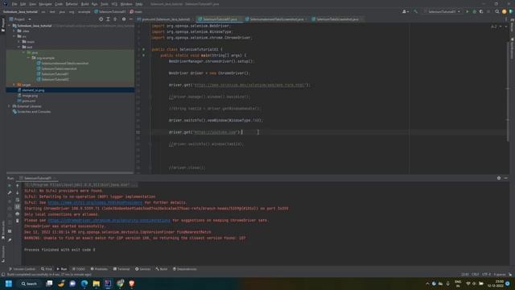Click the print icon in Run panel
The width and height of the screenshot is (515, 290).
coord(18,213)
